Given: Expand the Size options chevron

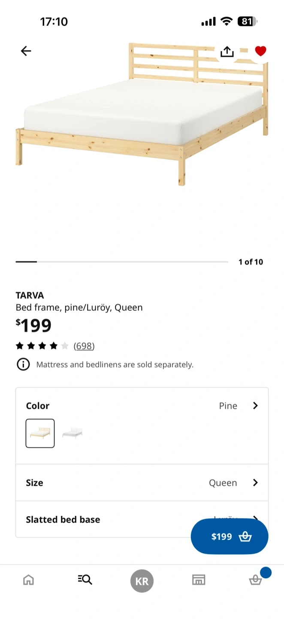Looking at the screenshot, I should (x=255, y=483).
